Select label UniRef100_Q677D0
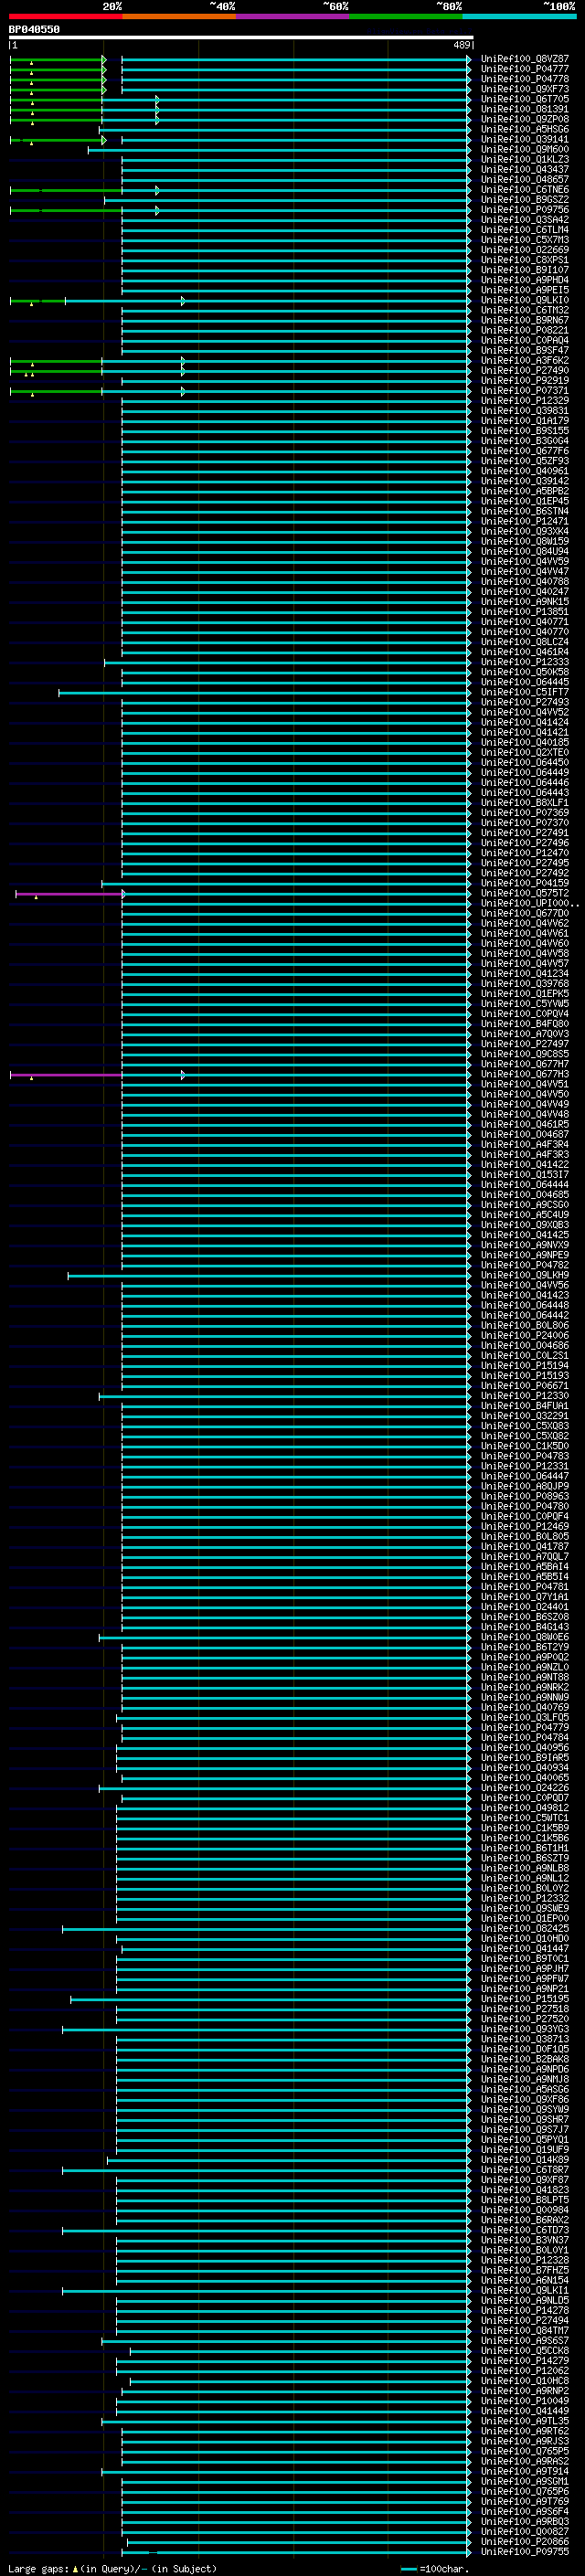 point(524,913)
